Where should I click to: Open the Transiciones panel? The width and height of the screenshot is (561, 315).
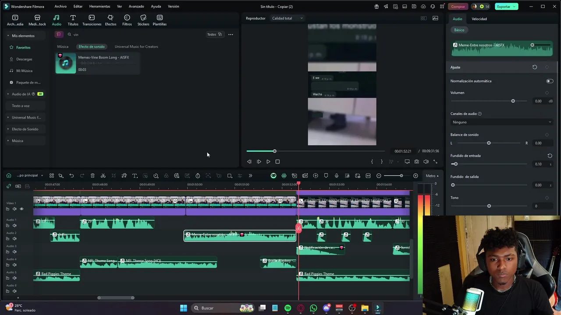(x=92, y=20)
